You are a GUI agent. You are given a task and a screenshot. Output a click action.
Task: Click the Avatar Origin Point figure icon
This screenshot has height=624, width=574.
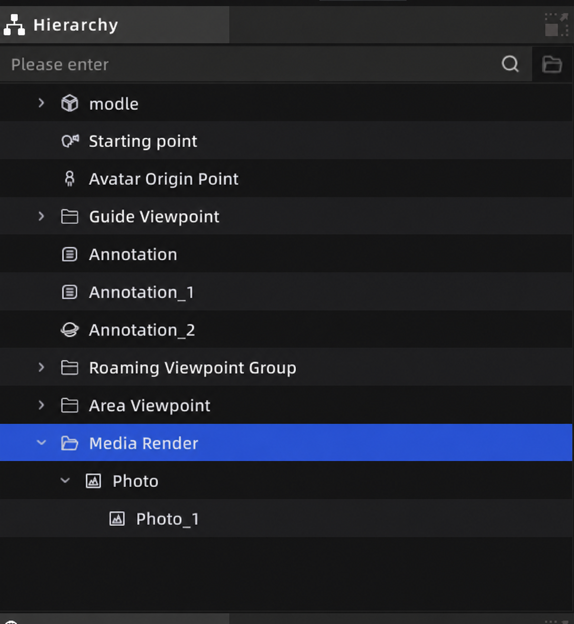coord(70,179)
